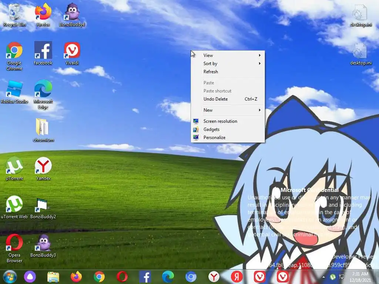Image resolution: width=379 pixels, height=284 pixels.
Task: Choose Refresh from the context menu
Action: click(228, 72)
